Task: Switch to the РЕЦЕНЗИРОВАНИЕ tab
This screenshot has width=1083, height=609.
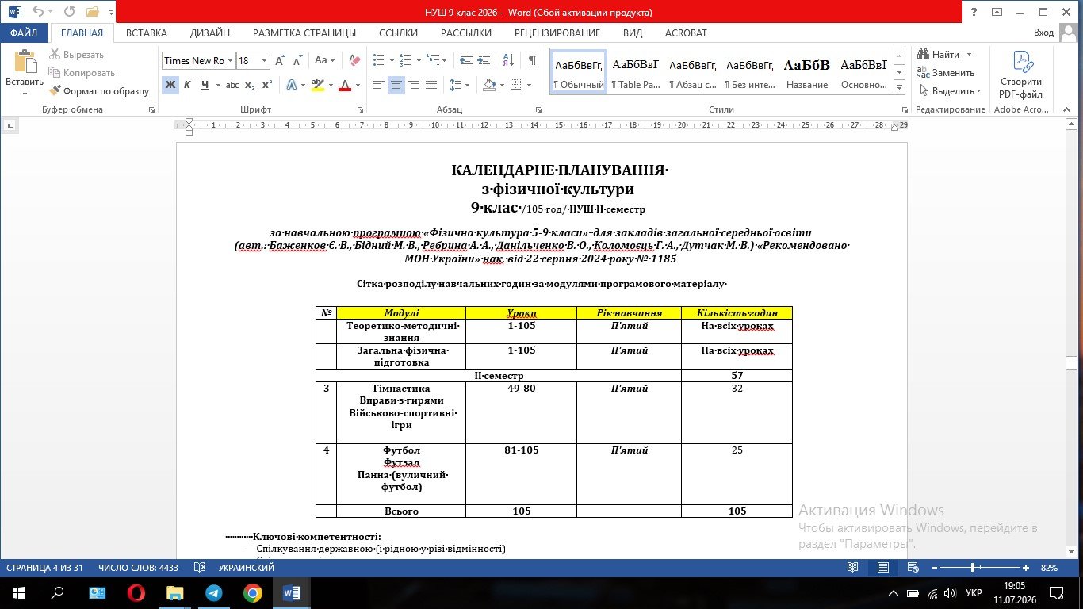Action: coord(557,33)
